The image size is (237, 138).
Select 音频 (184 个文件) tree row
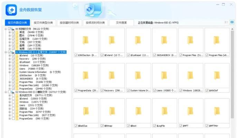[x=30, y=46]
